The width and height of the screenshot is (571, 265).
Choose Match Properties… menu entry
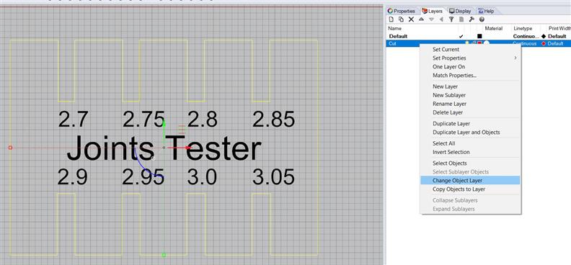454,76
